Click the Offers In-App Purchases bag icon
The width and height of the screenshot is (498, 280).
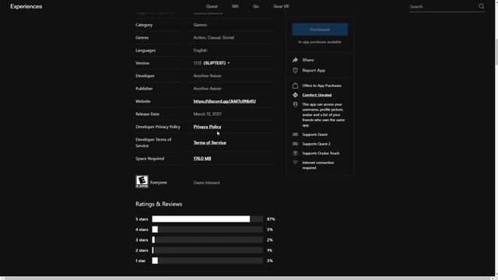click(295, 86)
